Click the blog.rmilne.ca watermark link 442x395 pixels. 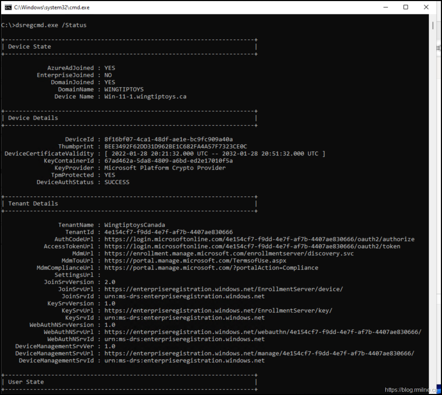point(411,390)
